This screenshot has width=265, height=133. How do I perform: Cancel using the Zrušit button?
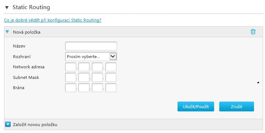pos(236,106)
